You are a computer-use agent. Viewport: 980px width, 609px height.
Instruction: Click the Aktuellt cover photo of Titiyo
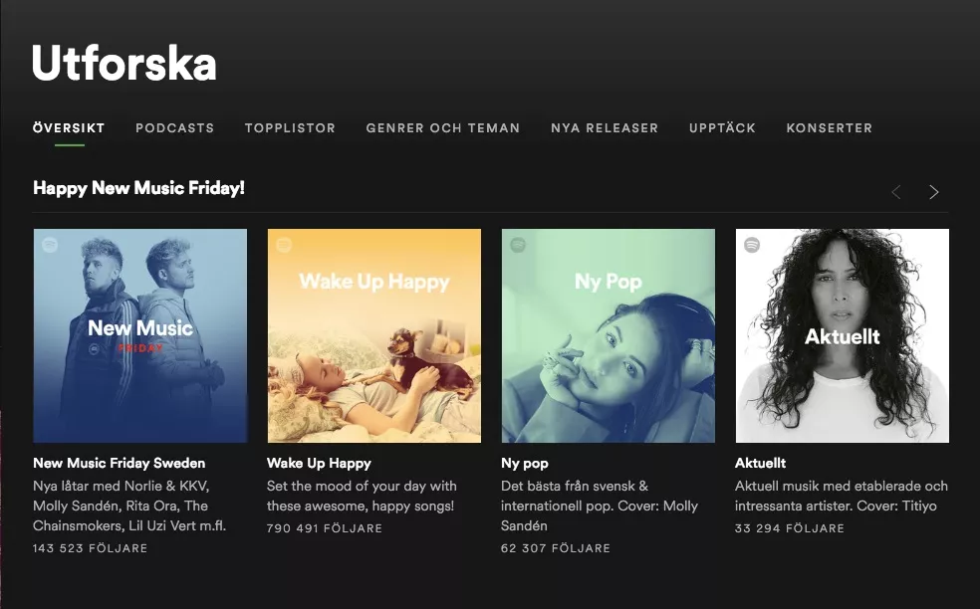pos(842,335)
